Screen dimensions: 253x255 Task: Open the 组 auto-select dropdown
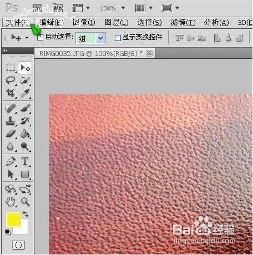90,38
